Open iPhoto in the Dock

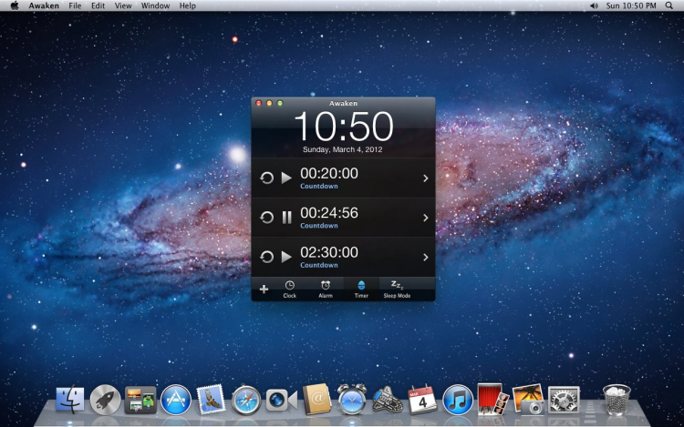tap(528, 399)
